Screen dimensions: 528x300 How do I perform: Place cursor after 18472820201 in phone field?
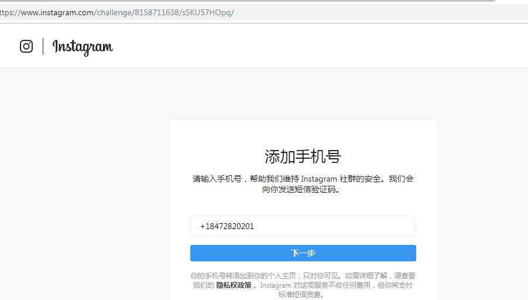[x=255, y=226]
